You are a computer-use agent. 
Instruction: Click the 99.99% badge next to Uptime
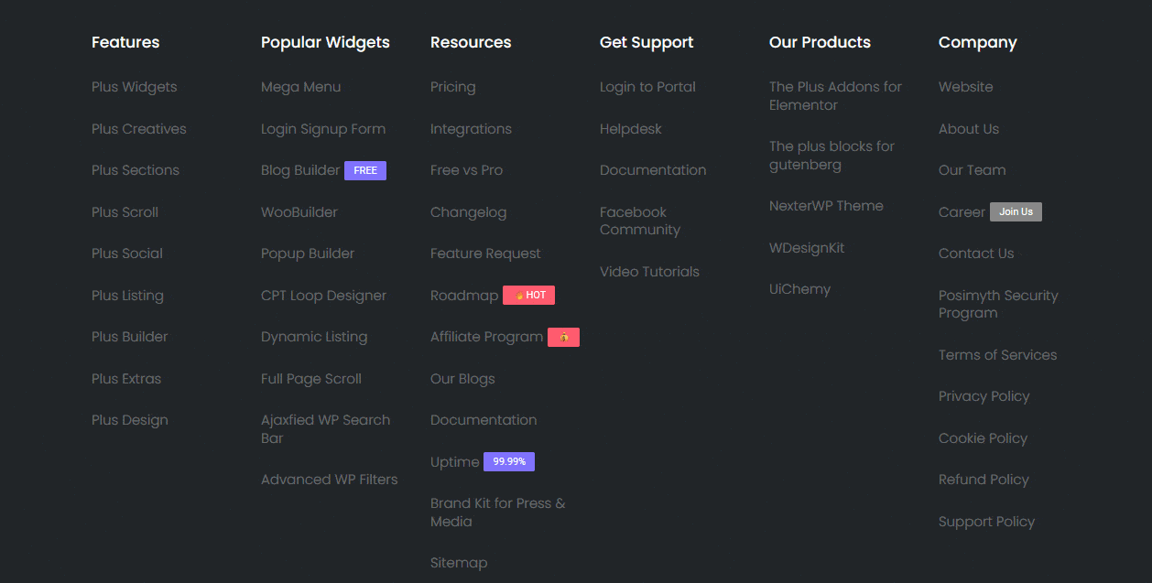508,461
